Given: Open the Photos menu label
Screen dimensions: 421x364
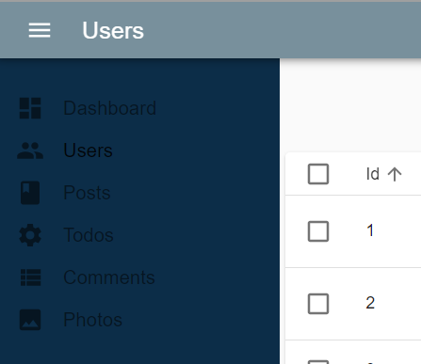Looking at the screenshot, I should pyautogui.click(x=93, y=320).
